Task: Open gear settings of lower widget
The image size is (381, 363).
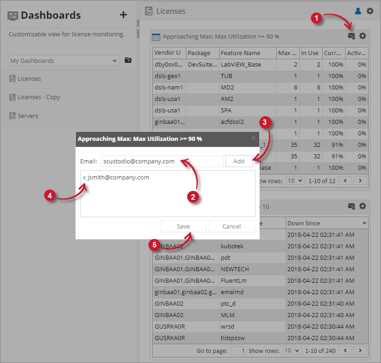Action: (x=363, y=207)
